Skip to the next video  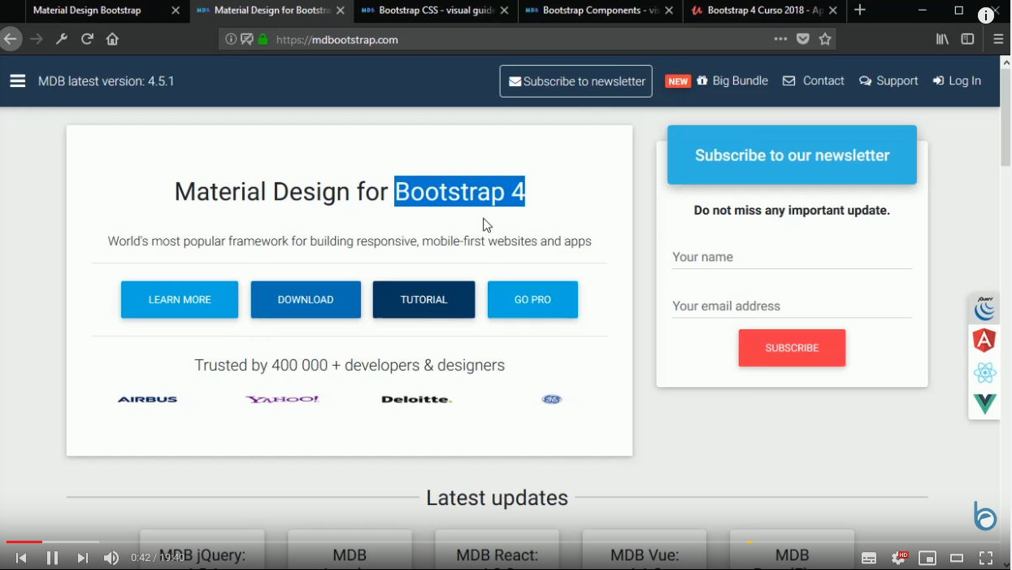point(82,558)
